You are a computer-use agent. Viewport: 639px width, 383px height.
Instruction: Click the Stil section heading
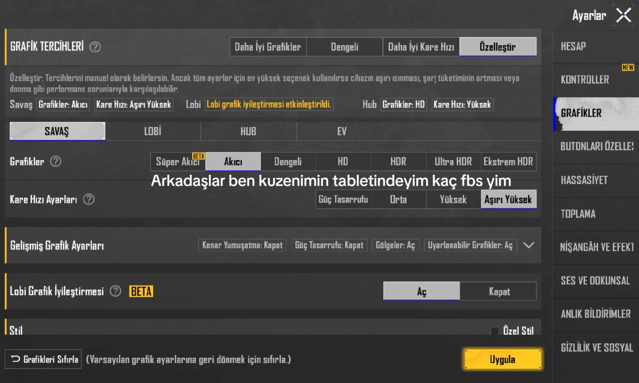click(x=16, y=330)
